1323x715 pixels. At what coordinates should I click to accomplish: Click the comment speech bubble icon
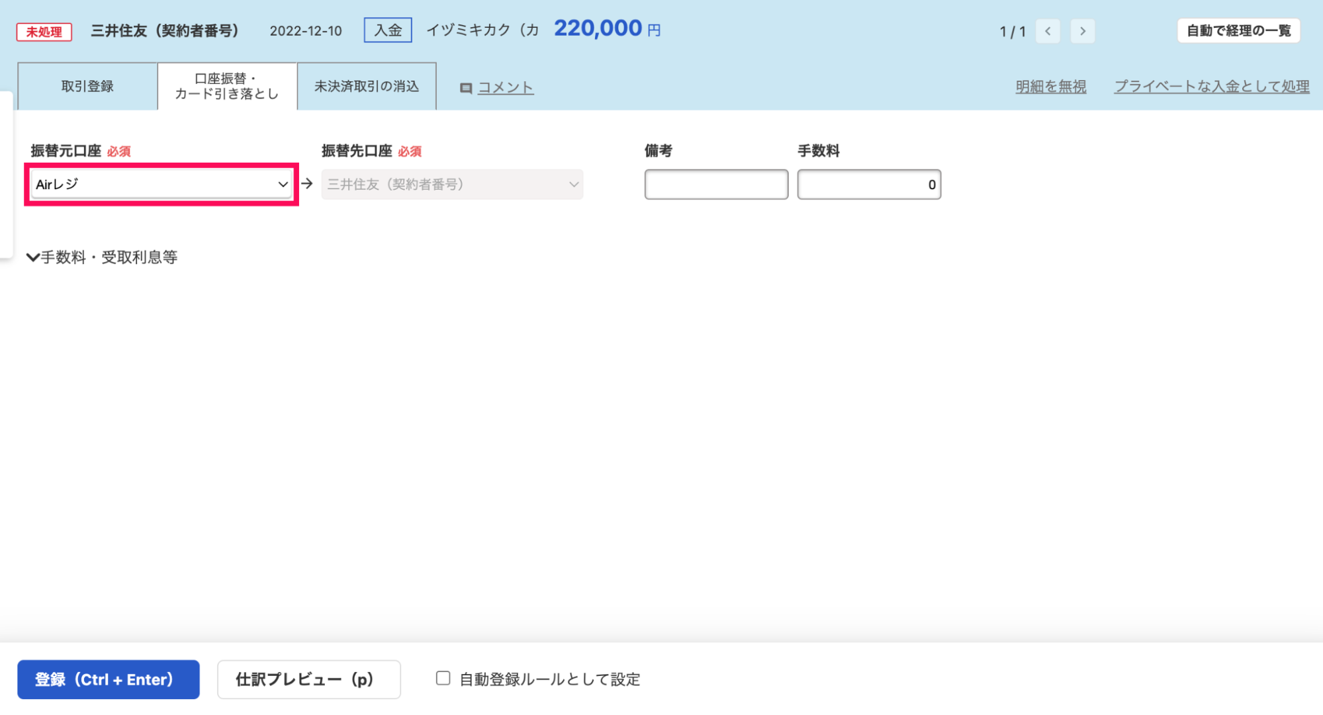tap(466, 88)
